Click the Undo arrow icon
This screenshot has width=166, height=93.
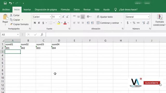click(10, 3)
